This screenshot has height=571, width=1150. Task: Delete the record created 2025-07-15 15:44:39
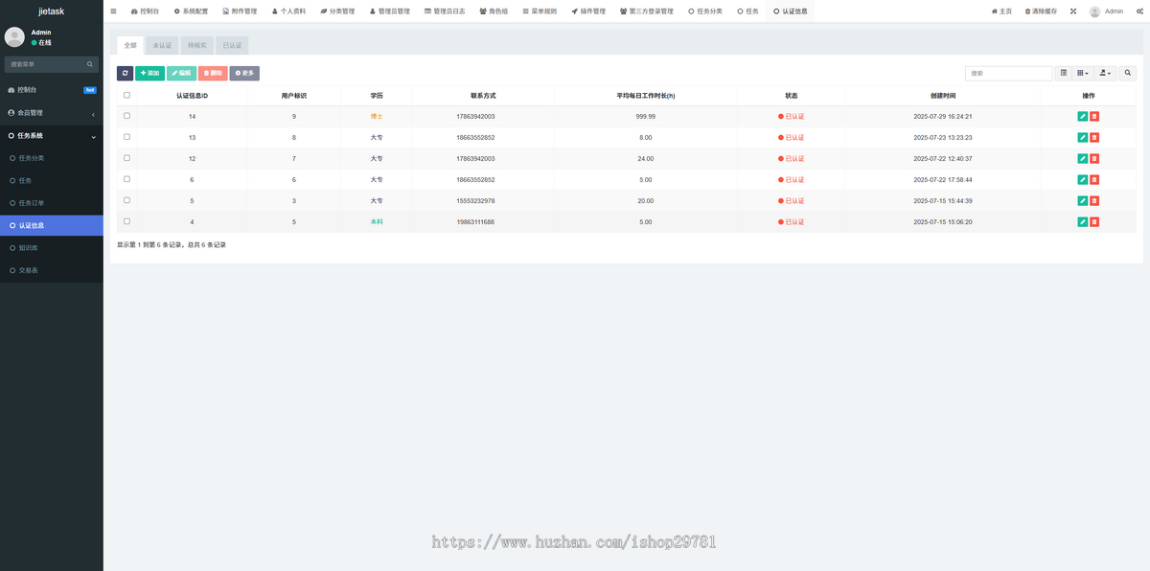pos(1094,200)
